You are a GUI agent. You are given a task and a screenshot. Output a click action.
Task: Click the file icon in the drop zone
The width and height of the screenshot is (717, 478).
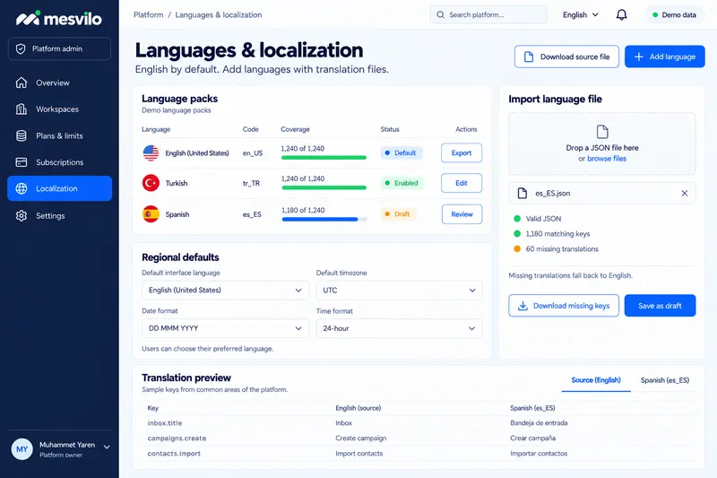click(602, 132)
